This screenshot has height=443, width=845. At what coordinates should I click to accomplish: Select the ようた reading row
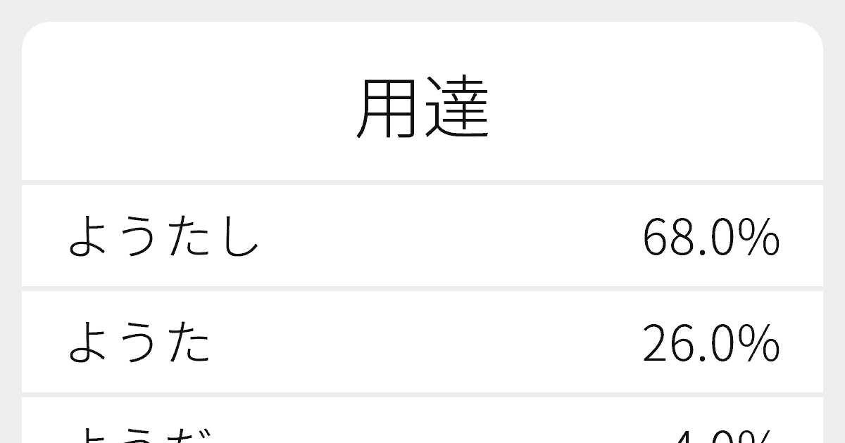tap(423, 342)
